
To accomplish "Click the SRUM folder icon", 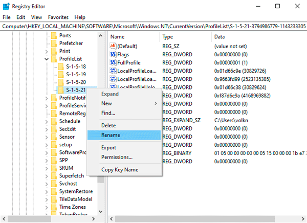I will tap(54, 168).
